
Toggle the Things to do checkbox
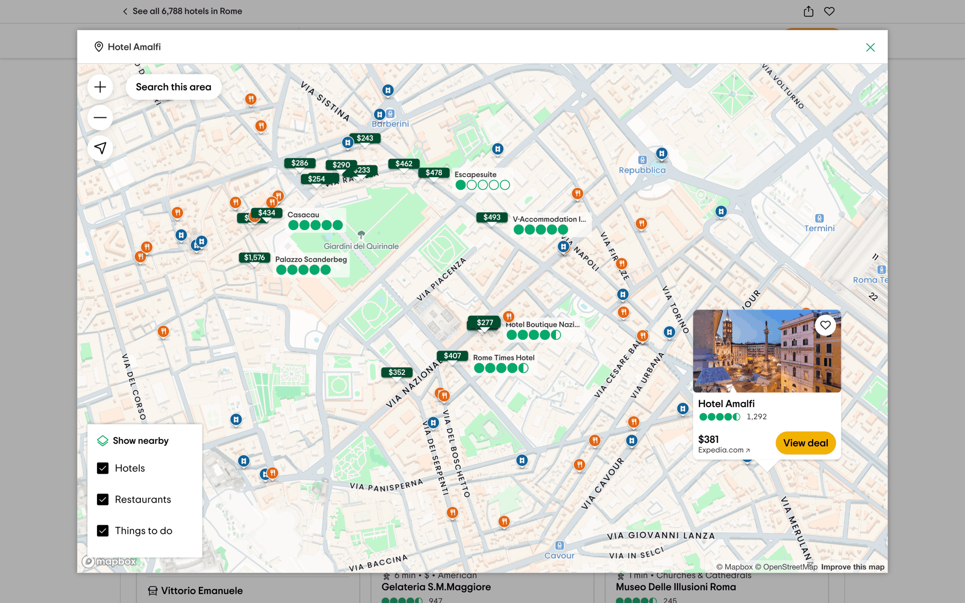pos(103,531)
